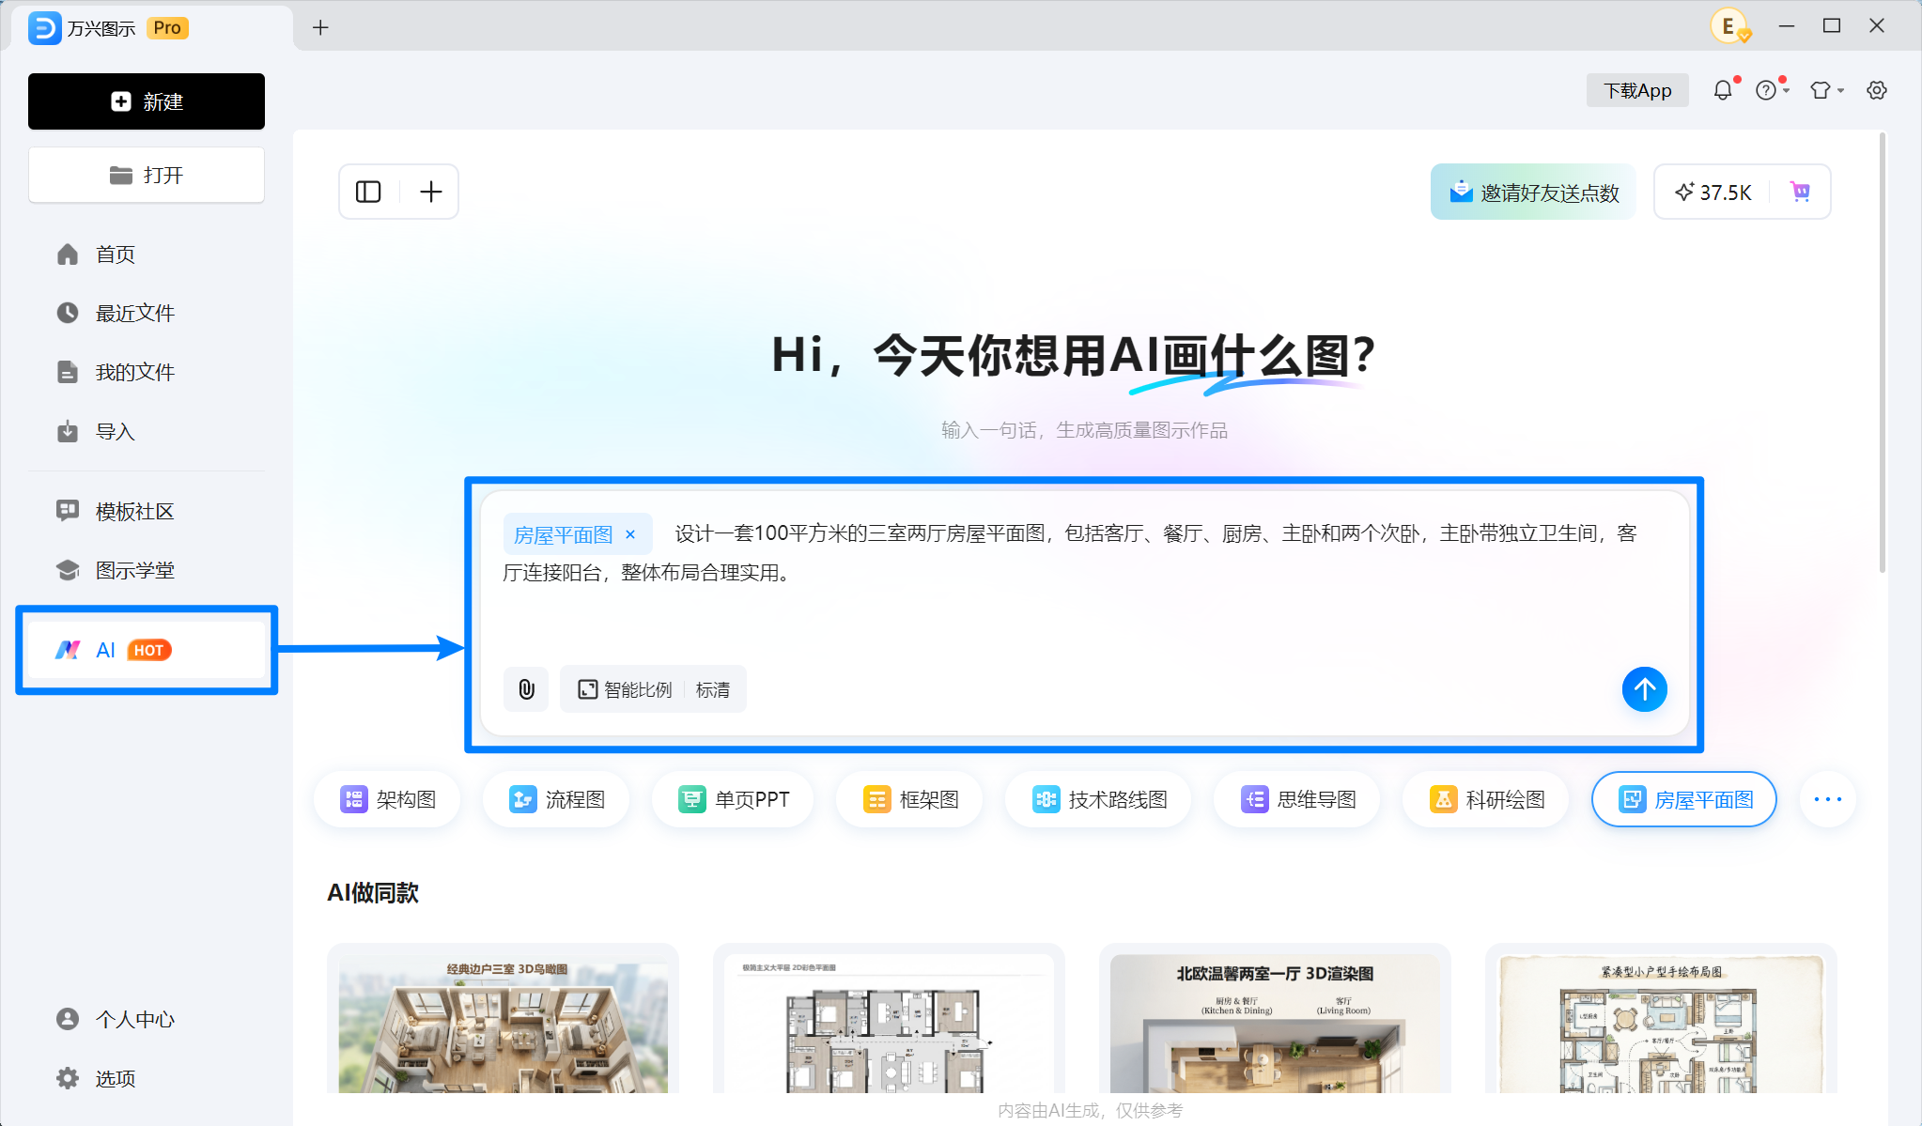Open 最近文件 in the sidebar

coord(147,313)
